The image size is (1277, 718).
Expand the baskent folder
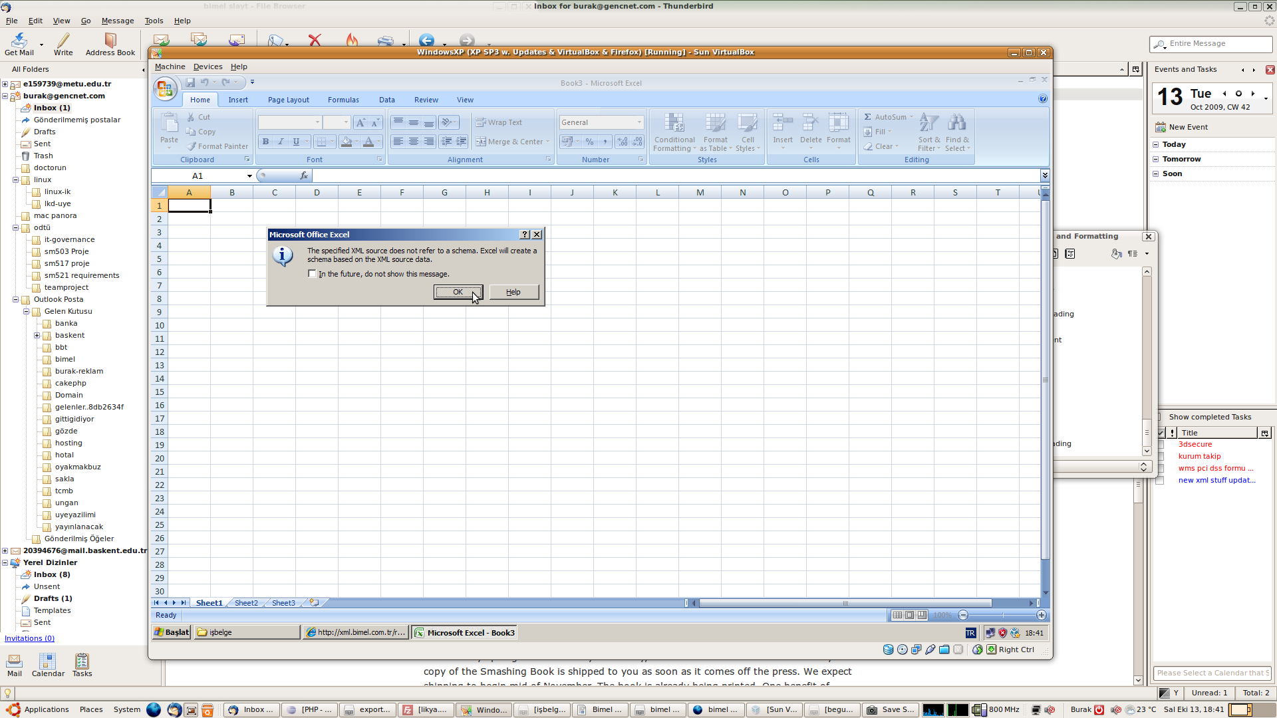click(x=37, y=336)
